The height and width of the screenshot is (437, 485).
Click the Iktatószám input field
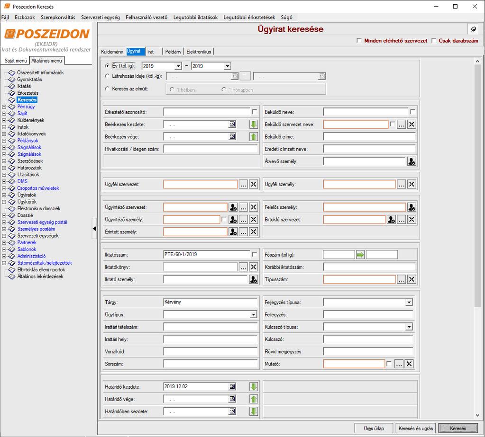[207, 254]
